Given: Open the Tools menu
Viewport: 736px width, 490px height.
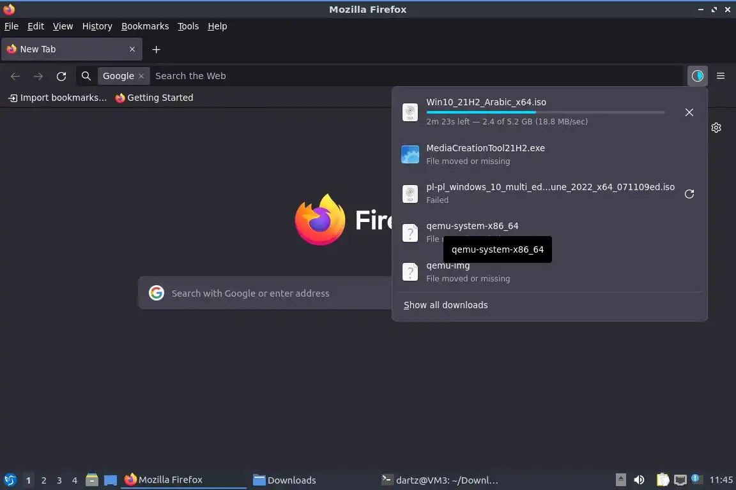Looking at the screenshot, I should tap(188, 26).
